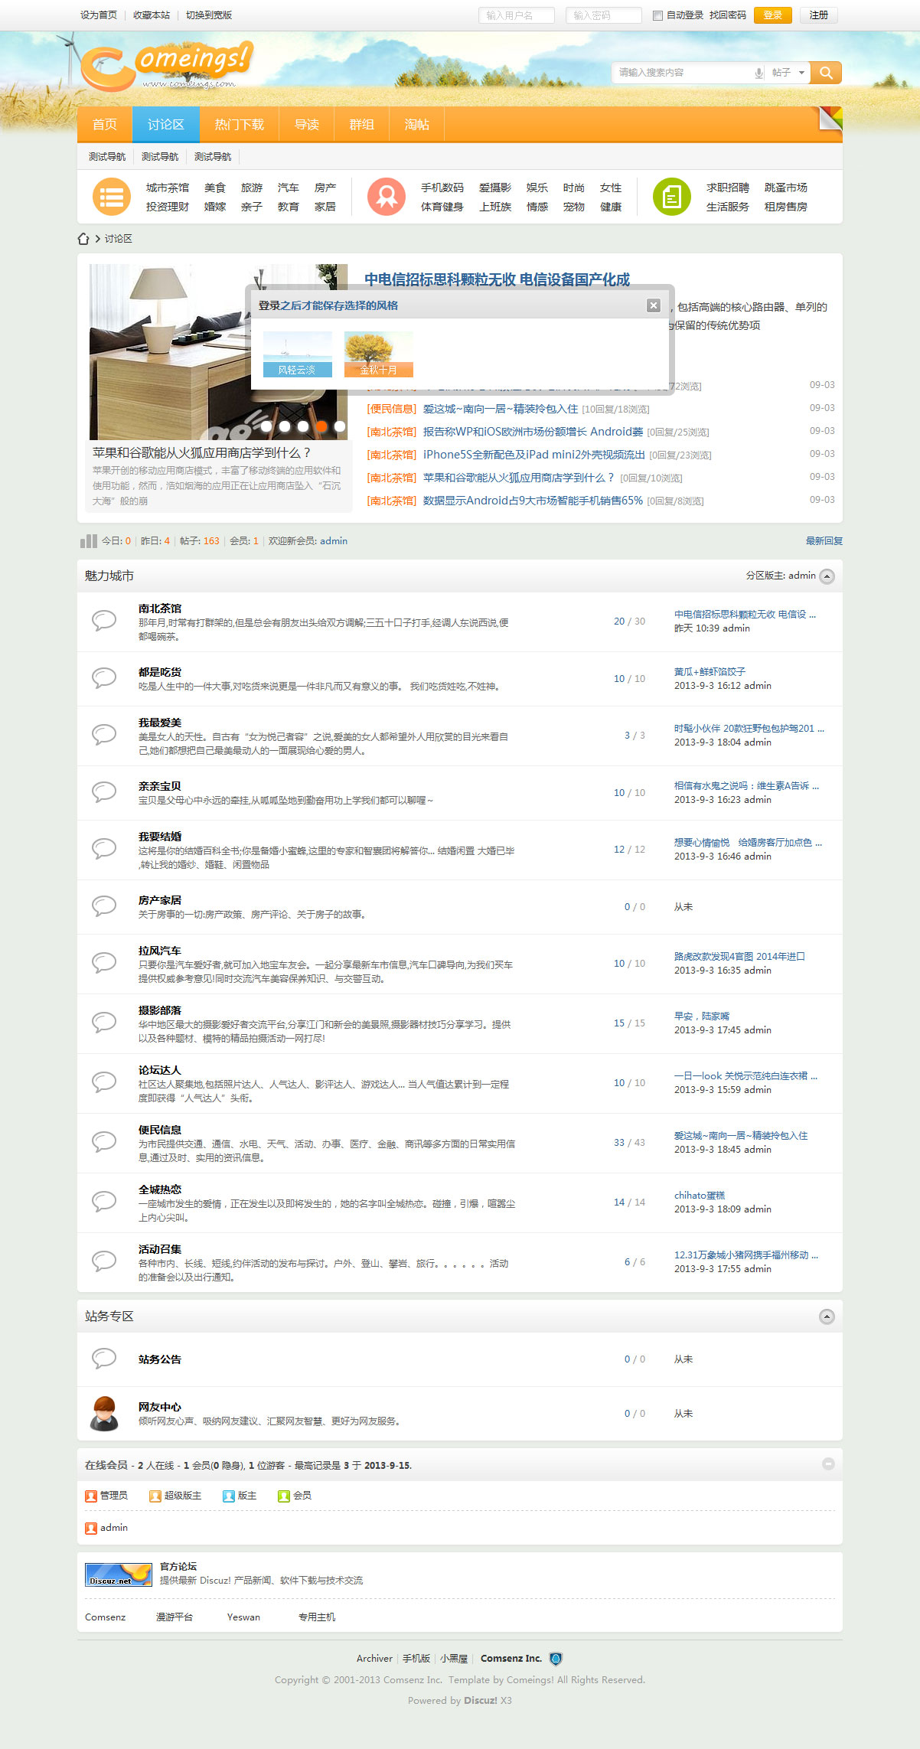Click the speech bubble icon for 拉风汽车
The width and height of the screenshot is (920, 1749).
[104, 963]
